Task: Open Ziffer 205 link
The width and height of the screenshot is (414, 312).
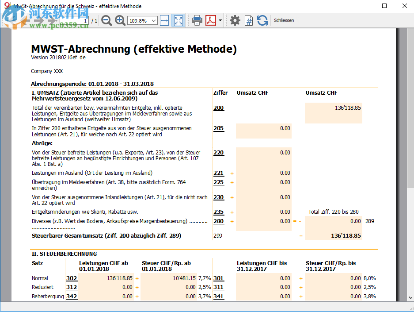Action: [219, 128]
